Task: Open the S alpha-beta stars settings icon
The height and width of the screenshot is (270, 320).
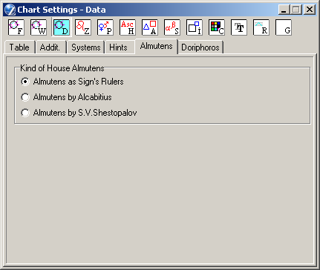Action: click(x=172, y=27)
